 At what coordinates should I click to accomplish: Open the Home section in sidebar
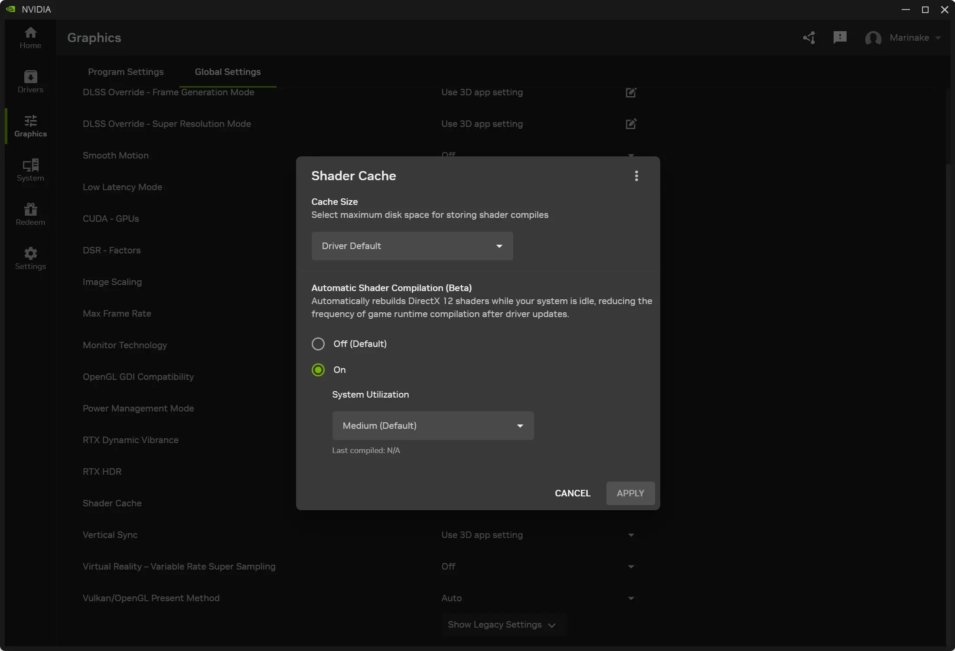pos(30,38)
